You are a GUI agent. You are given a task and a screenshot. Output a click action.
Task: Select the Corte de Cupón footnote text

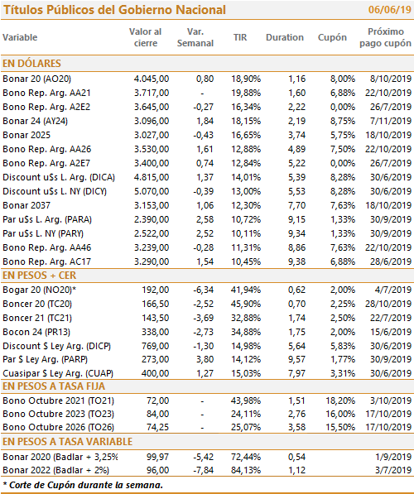83,485
